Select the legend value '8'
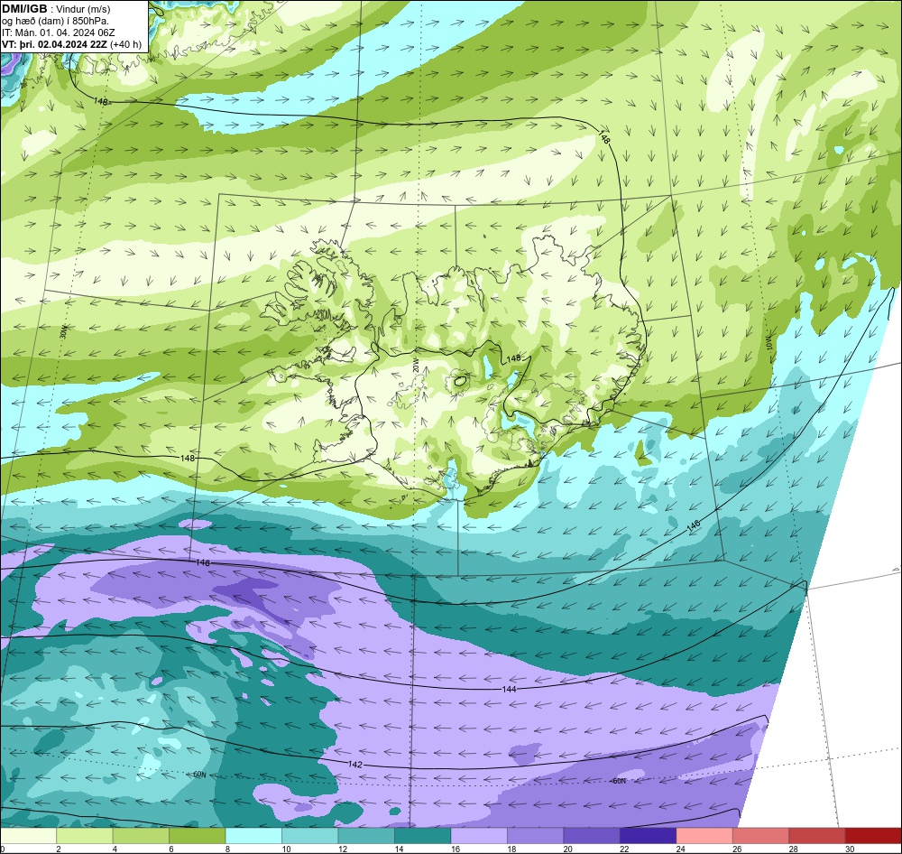Viewport: 902px width, 854px height. coord(227,849)
